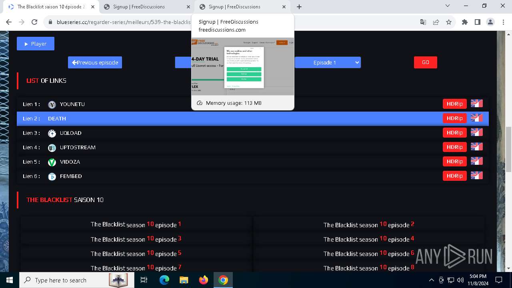
Task: Toggle the Chrome side panel icon
Action: click(478, 22)
